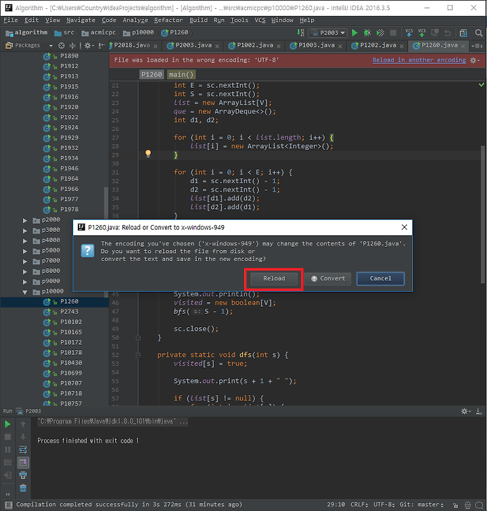
Task: Hide the Run tool window
Action: coord(479,411)
